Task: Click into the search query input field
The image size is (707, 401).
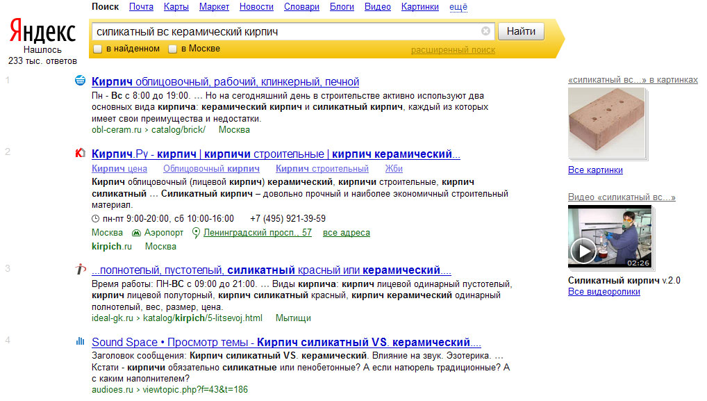Action: click(x=285, y=31)
